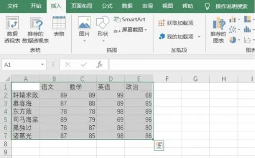Expand the column chart dropdown arrow
This screenshot has width=255, height=158.
pyautogui.click(x=239, y=20)
